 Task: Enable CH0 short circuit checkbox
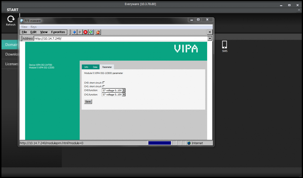click(104, 83)
